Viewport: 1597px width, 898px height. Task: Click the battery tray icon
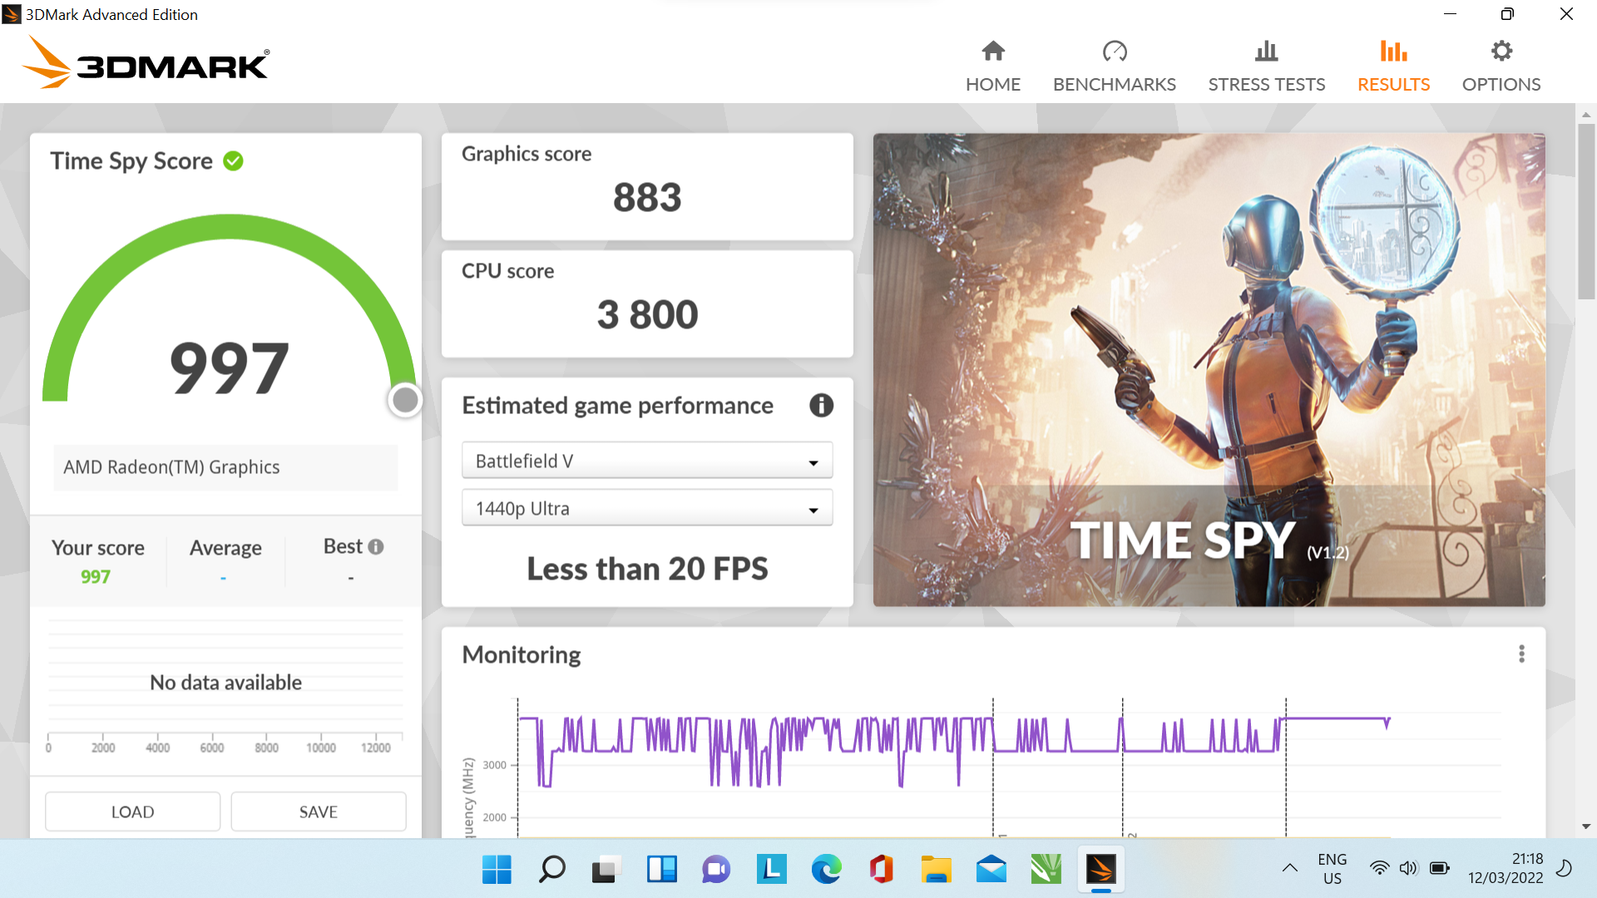coord(1439,868)
